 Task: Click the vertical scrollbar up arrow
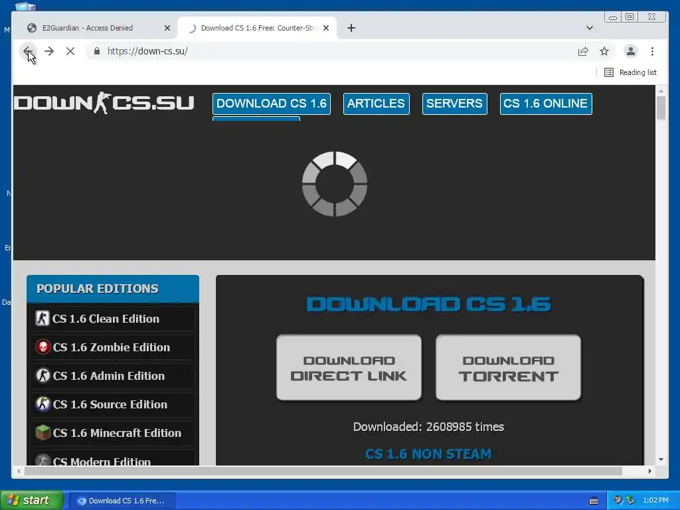pyautogui.click(x=661, y=91)
